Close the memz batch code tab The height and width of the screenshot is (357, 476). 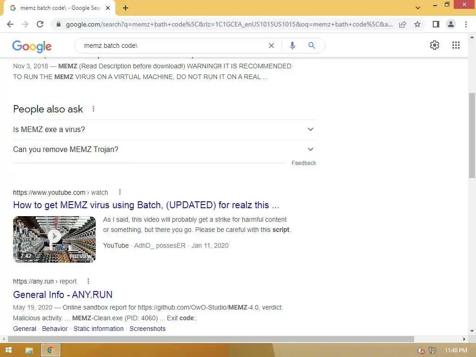pyautogui.click(x=108, y=8)
